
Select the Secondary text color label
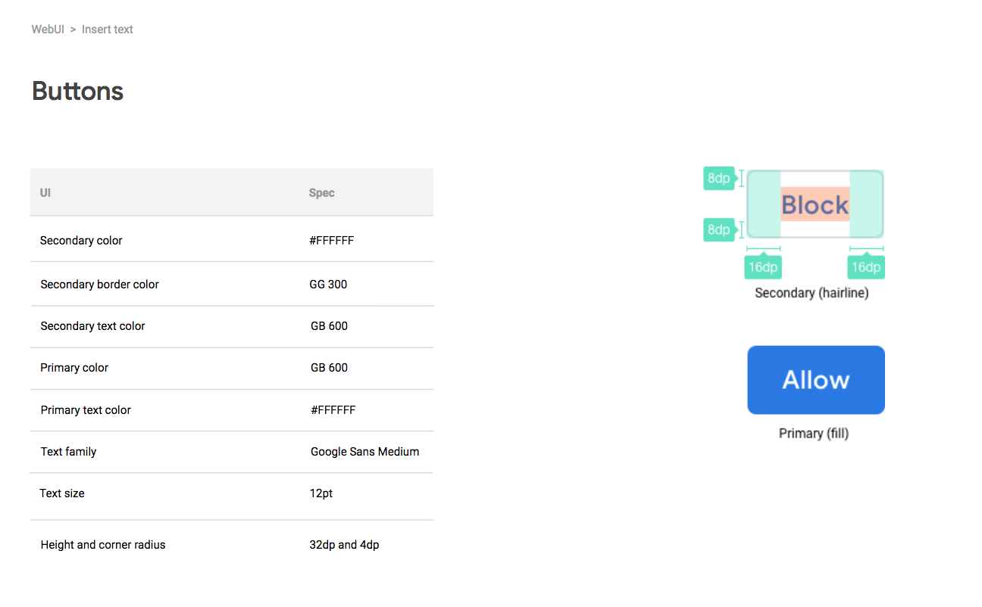(92, 326)
